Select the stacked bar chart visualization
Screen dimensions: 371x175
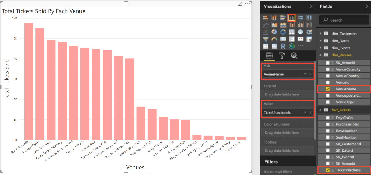[266, 18]
